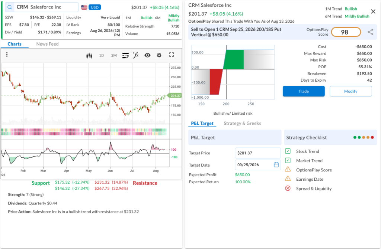The height and width of the screenshot is (249, 381).
Task: Switch to Strategy & Greeks tab
Action: pyautogui.click(x=242, y=124)
